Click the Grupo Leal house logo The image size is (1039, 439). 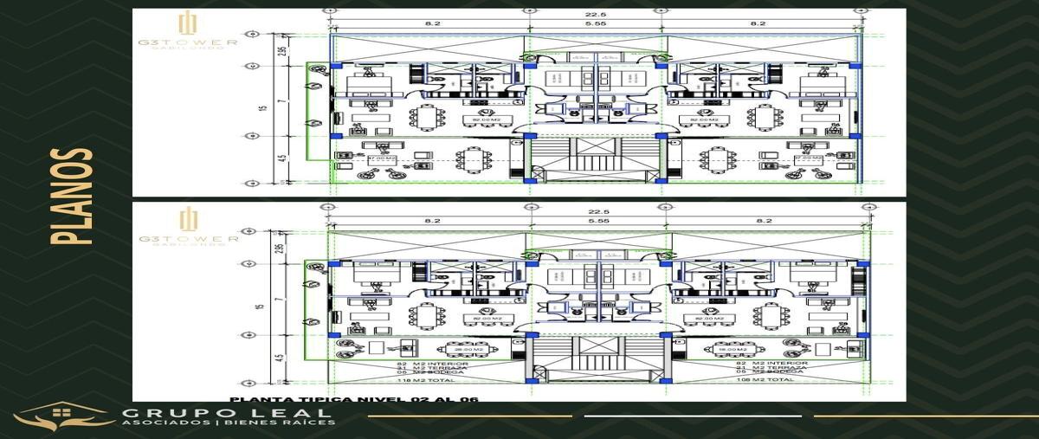(64, 416)
